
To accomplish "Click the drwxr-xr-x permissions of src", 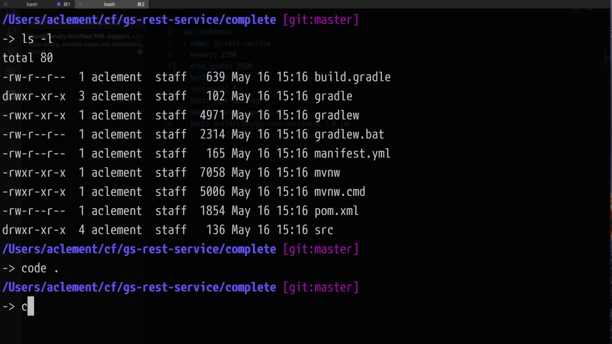I will click(34, 230).
